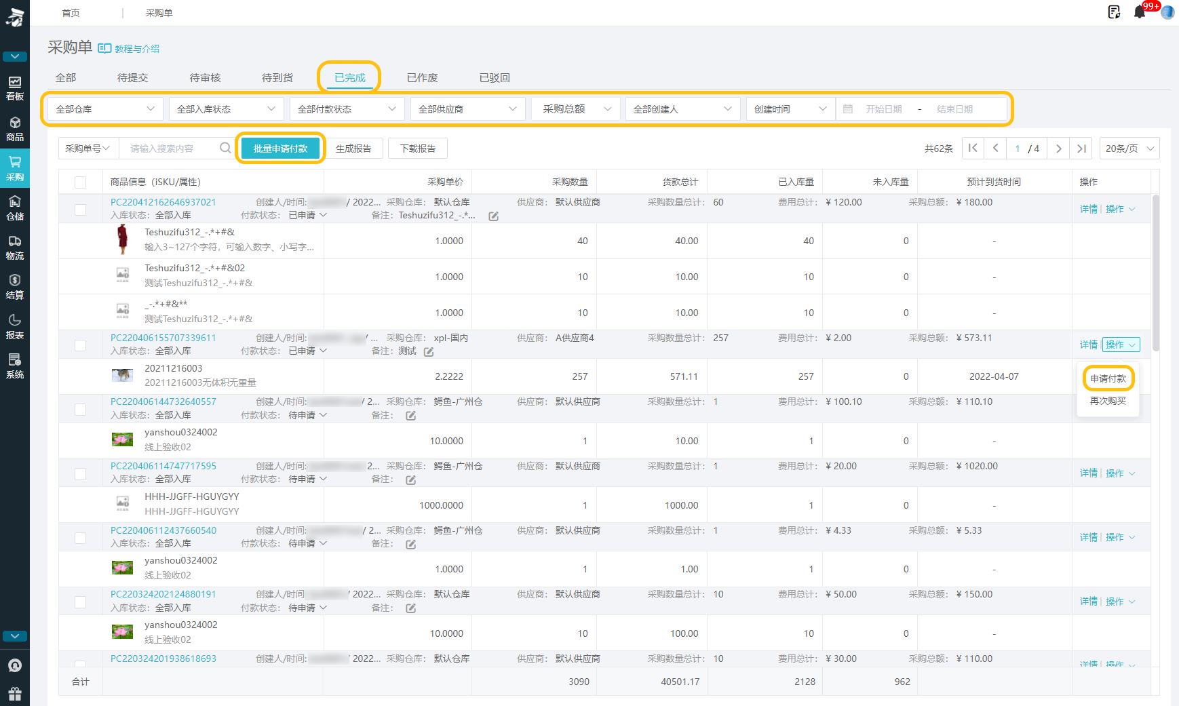The height and width of the screenshot is (706, 1179).
Task: Open the 结算 settlement sidebar icon
Action: 14,287
